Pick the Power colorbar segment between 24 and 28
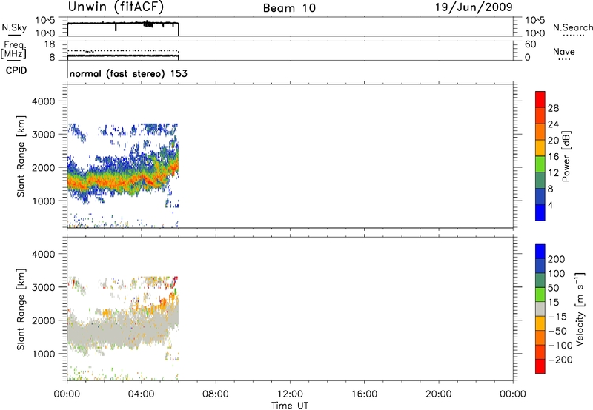This screenshot has width=593, height=410. coord(540,115)
